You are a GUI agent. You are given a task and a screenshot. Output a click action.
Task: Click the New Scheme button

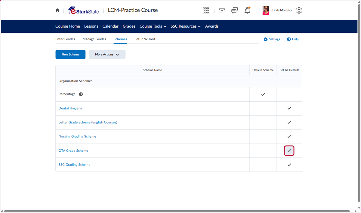(70, 54)
